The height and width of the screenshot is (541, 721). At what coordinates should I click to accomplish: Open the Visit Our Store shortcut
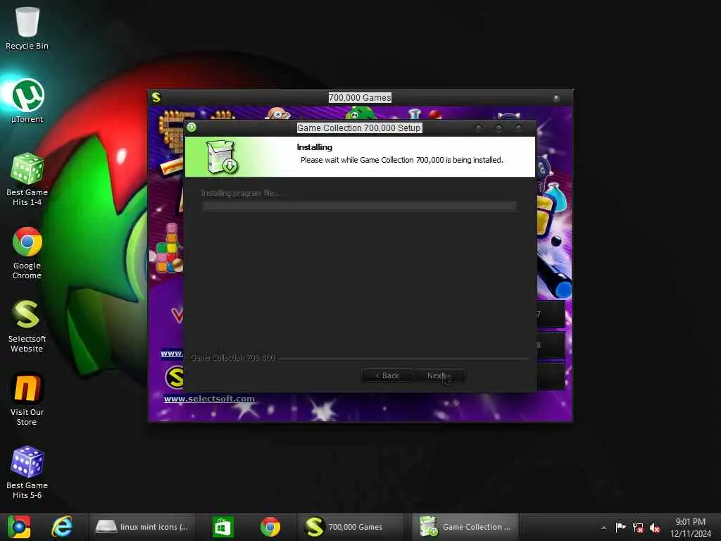tap(27, 399)
